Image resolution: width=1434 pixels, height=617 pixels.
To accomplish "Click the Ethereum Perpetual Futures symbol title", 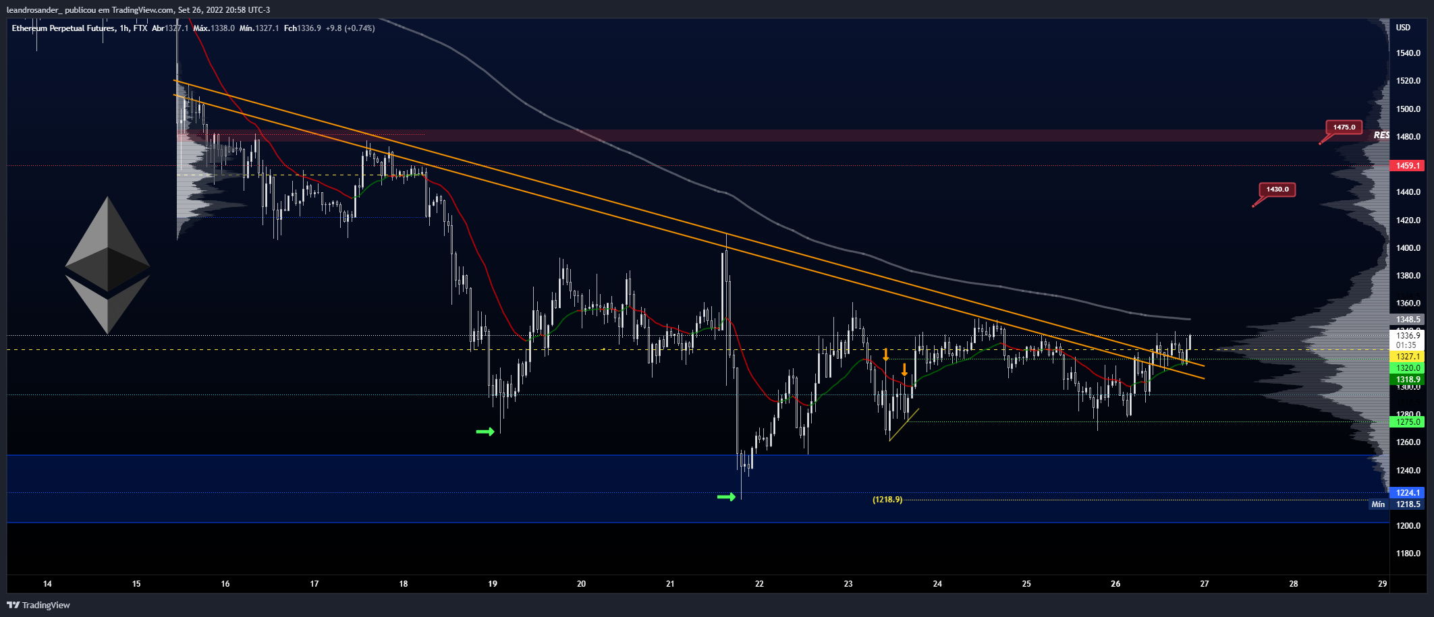I will 63,28.
